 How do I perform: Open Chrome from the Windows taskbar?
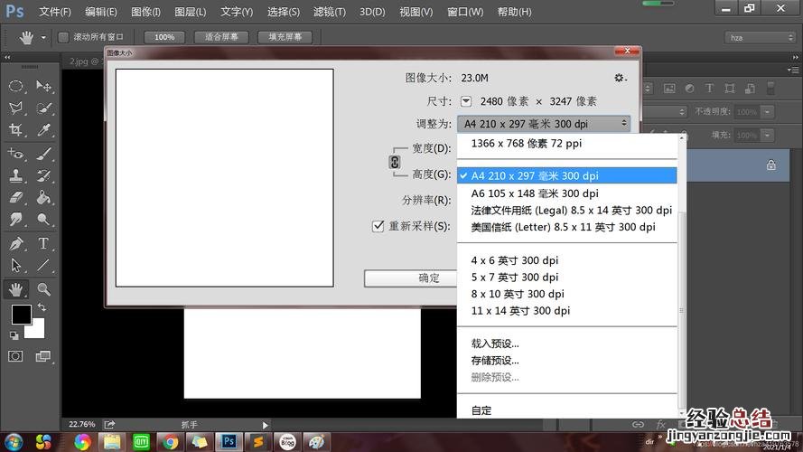pos(167,442)
